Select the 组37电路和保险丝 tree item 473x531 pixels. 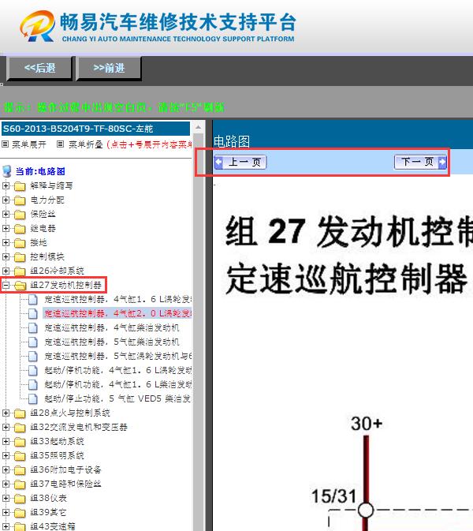[x=65, y=484]
